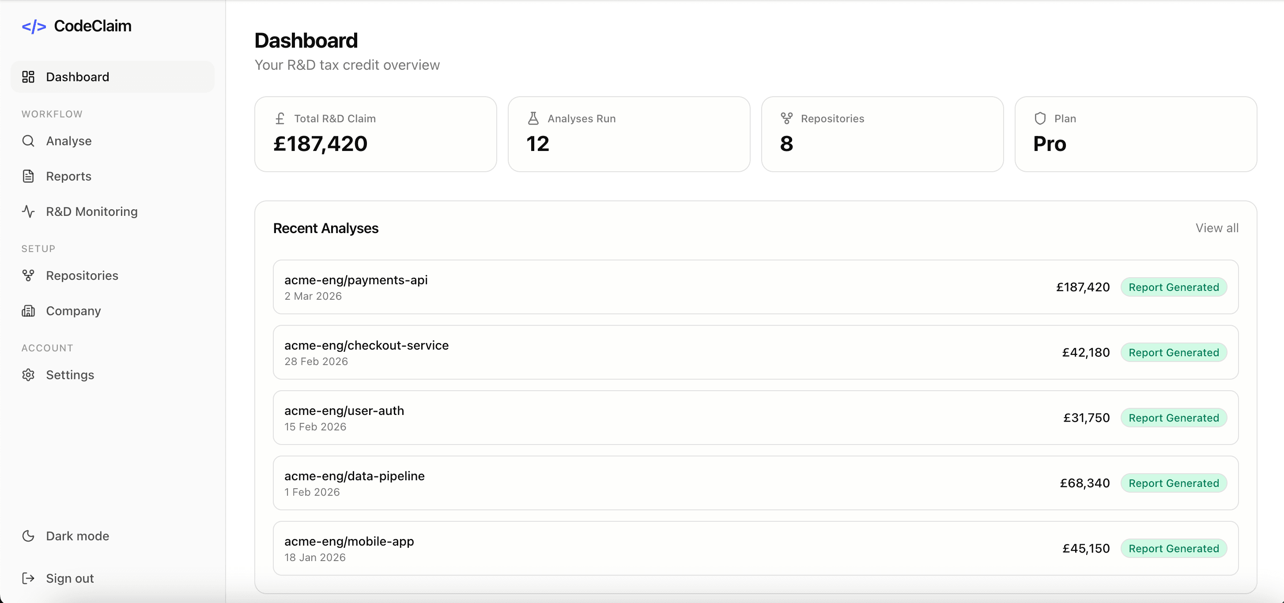This screenshot has width=1284, height=603.
Task: Toggle Dark mode
Action: (77, 536)
